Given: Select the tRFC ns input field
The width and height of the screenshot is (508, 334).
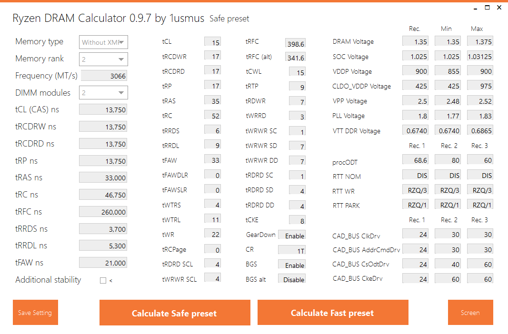Looking at the screenshot, I should click(103, 212).
